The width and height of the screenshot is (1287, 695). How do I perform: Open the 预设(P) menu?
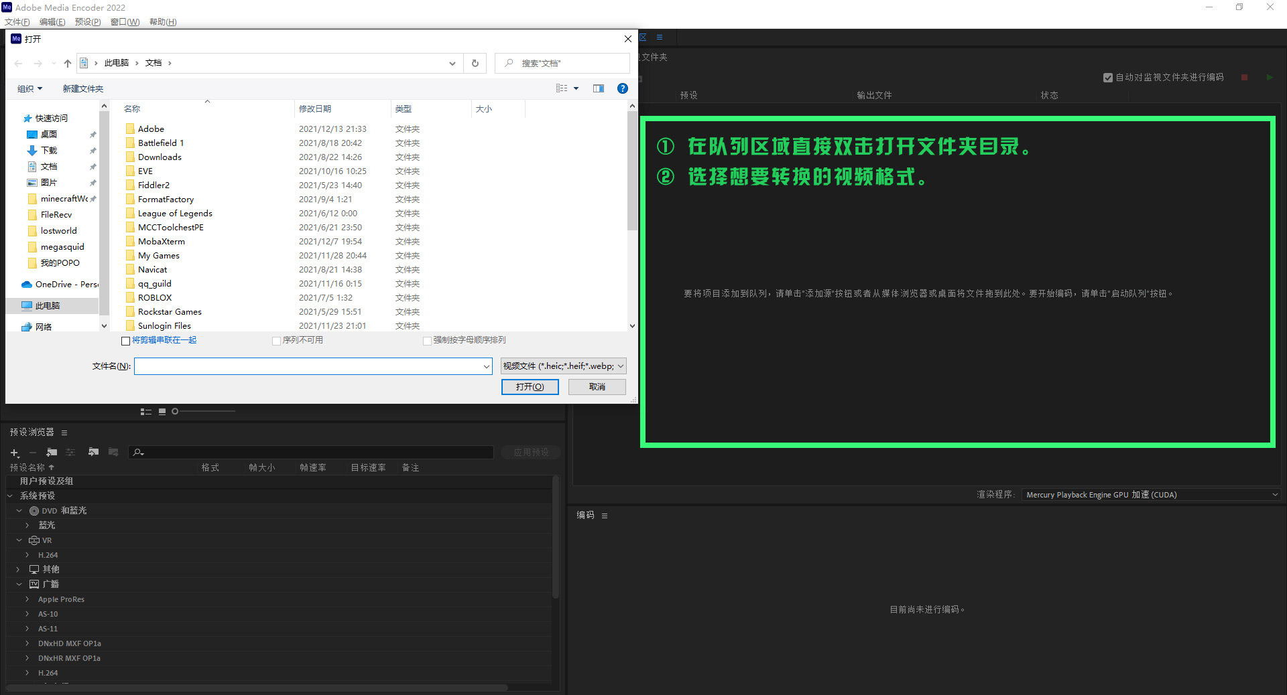click(88, 22)
